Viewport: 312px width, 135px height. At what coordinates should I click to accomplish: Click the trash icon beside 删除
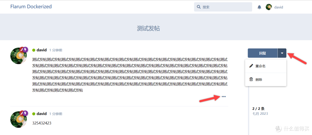tap(251, 79)
